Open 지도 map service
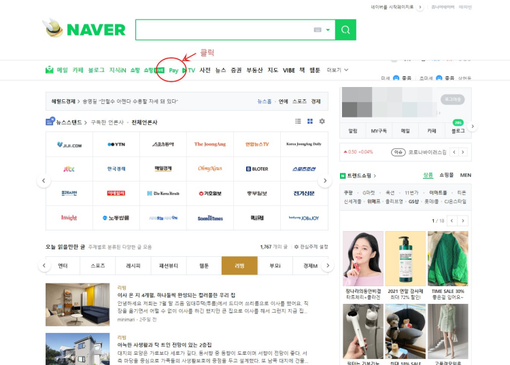The image size is (510, 365). coord(273,70)
